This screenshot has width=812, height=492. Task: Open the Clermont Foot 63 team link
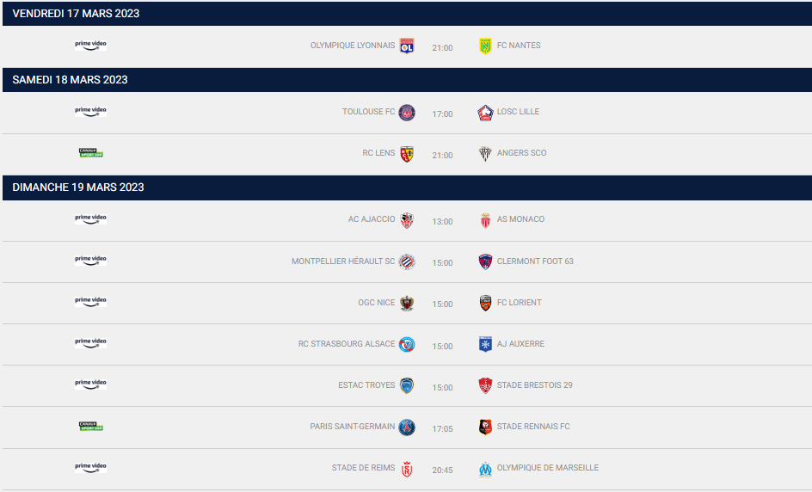click(x=535, y=261)
